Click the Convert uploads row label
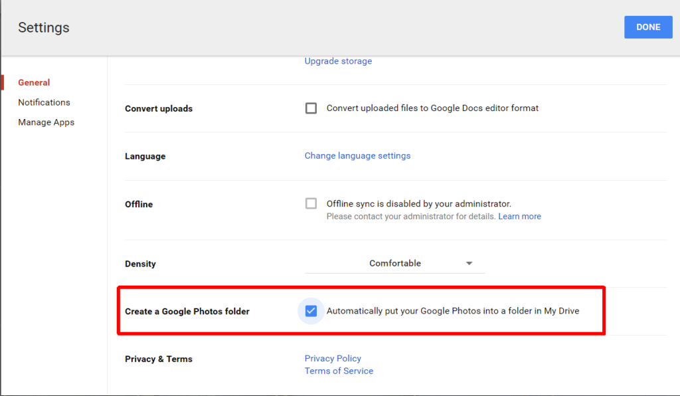 [x=159, y=108]
